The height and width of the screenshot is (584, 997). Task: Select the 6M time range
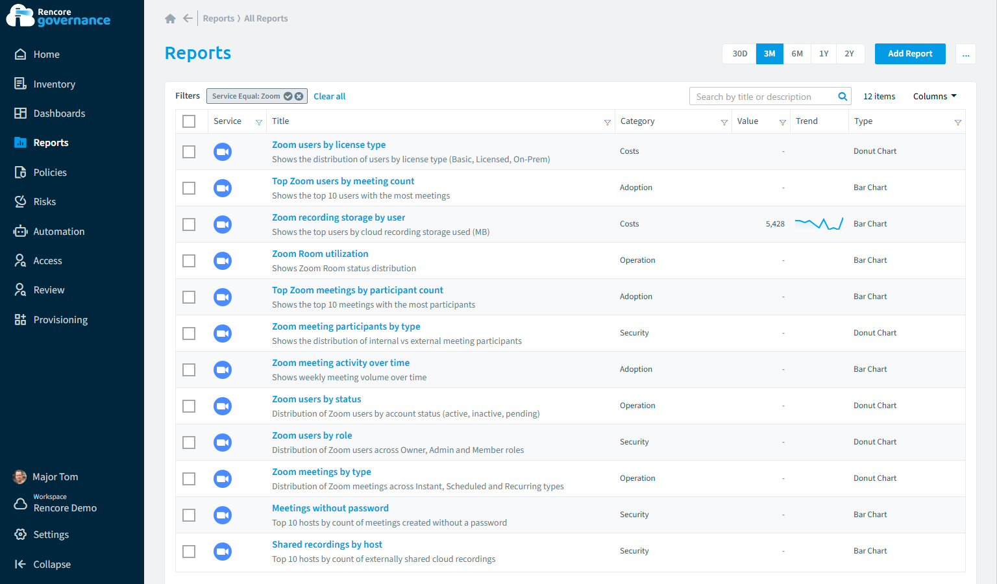click(797, 54)
